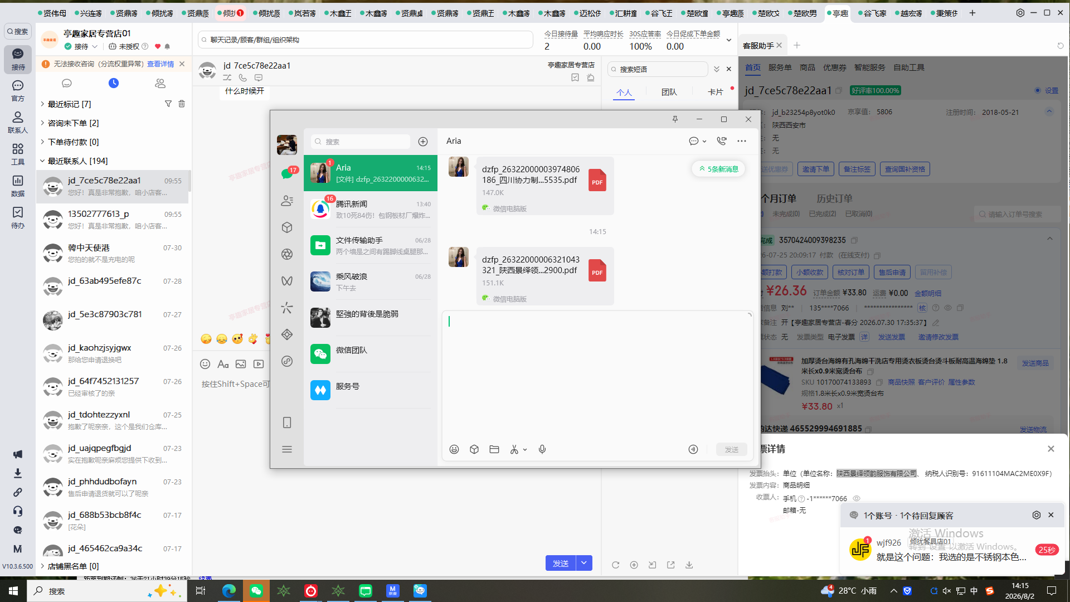Viewport: 1070px width, 602px height.
Task: Open the emoji picker in WeChat input toolbar
Action: (x=454, y=449)
